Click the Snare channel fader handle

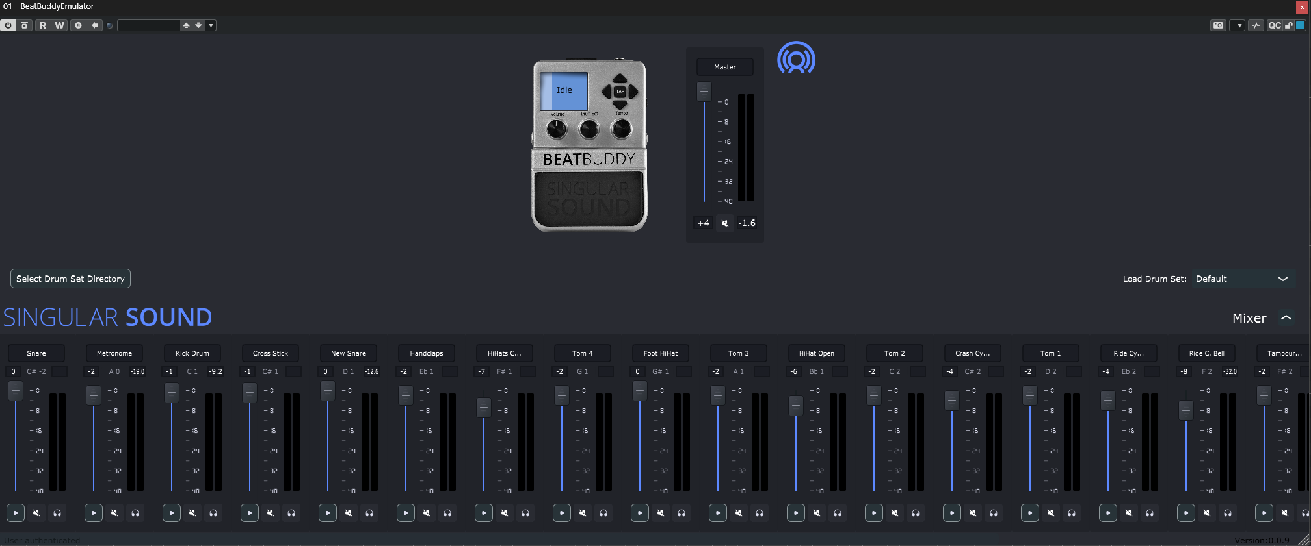(16, 391)
